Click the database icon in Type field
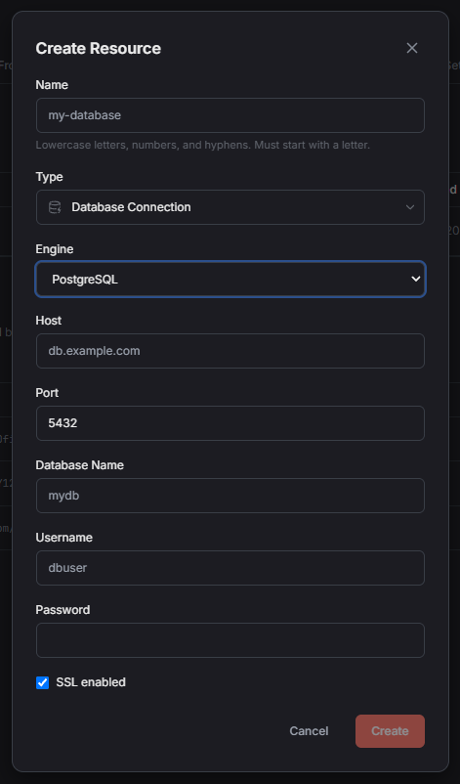The width and height of the screenshot is (460, 784). (55, 207)
